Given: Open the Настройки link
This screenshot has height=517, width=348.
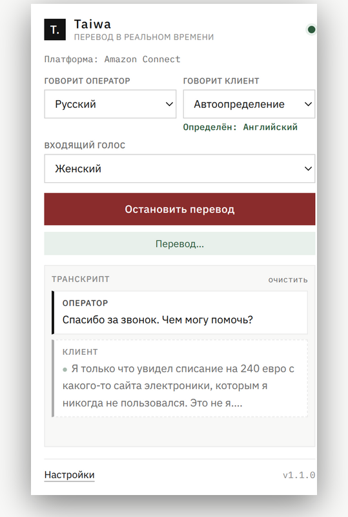Looking at the screenshot, I should click(69, 475).
